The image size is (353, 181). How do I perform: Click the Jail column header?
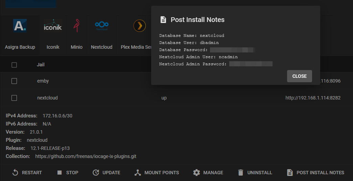click(41, 65)
